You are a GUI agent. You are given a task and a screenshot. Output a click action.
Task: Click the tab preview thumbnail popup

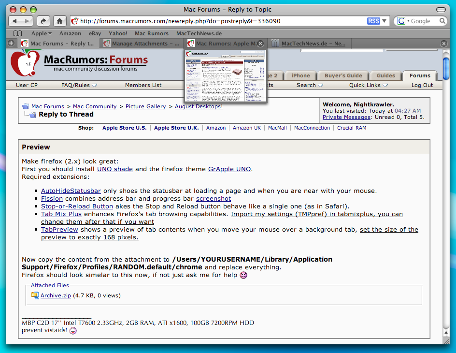click(226, 75)
